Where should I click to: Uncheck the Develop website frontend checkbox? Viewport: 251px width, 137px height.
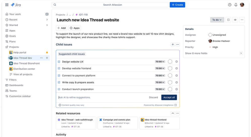[59, 68]
